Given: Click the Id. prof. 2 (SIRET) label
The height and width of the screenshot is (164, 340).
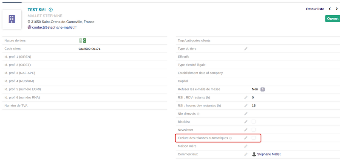Looking at the screenshot, I should [17, 65].
